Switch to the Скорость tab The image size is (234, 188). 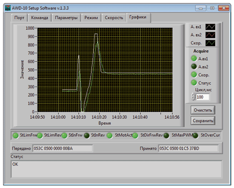tap(114, 18)
